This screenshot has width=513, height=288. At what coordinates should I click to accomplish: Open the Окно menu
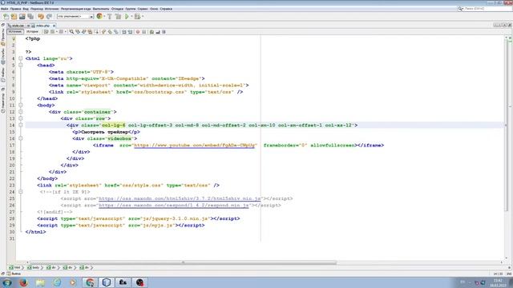tap(154, 9)
